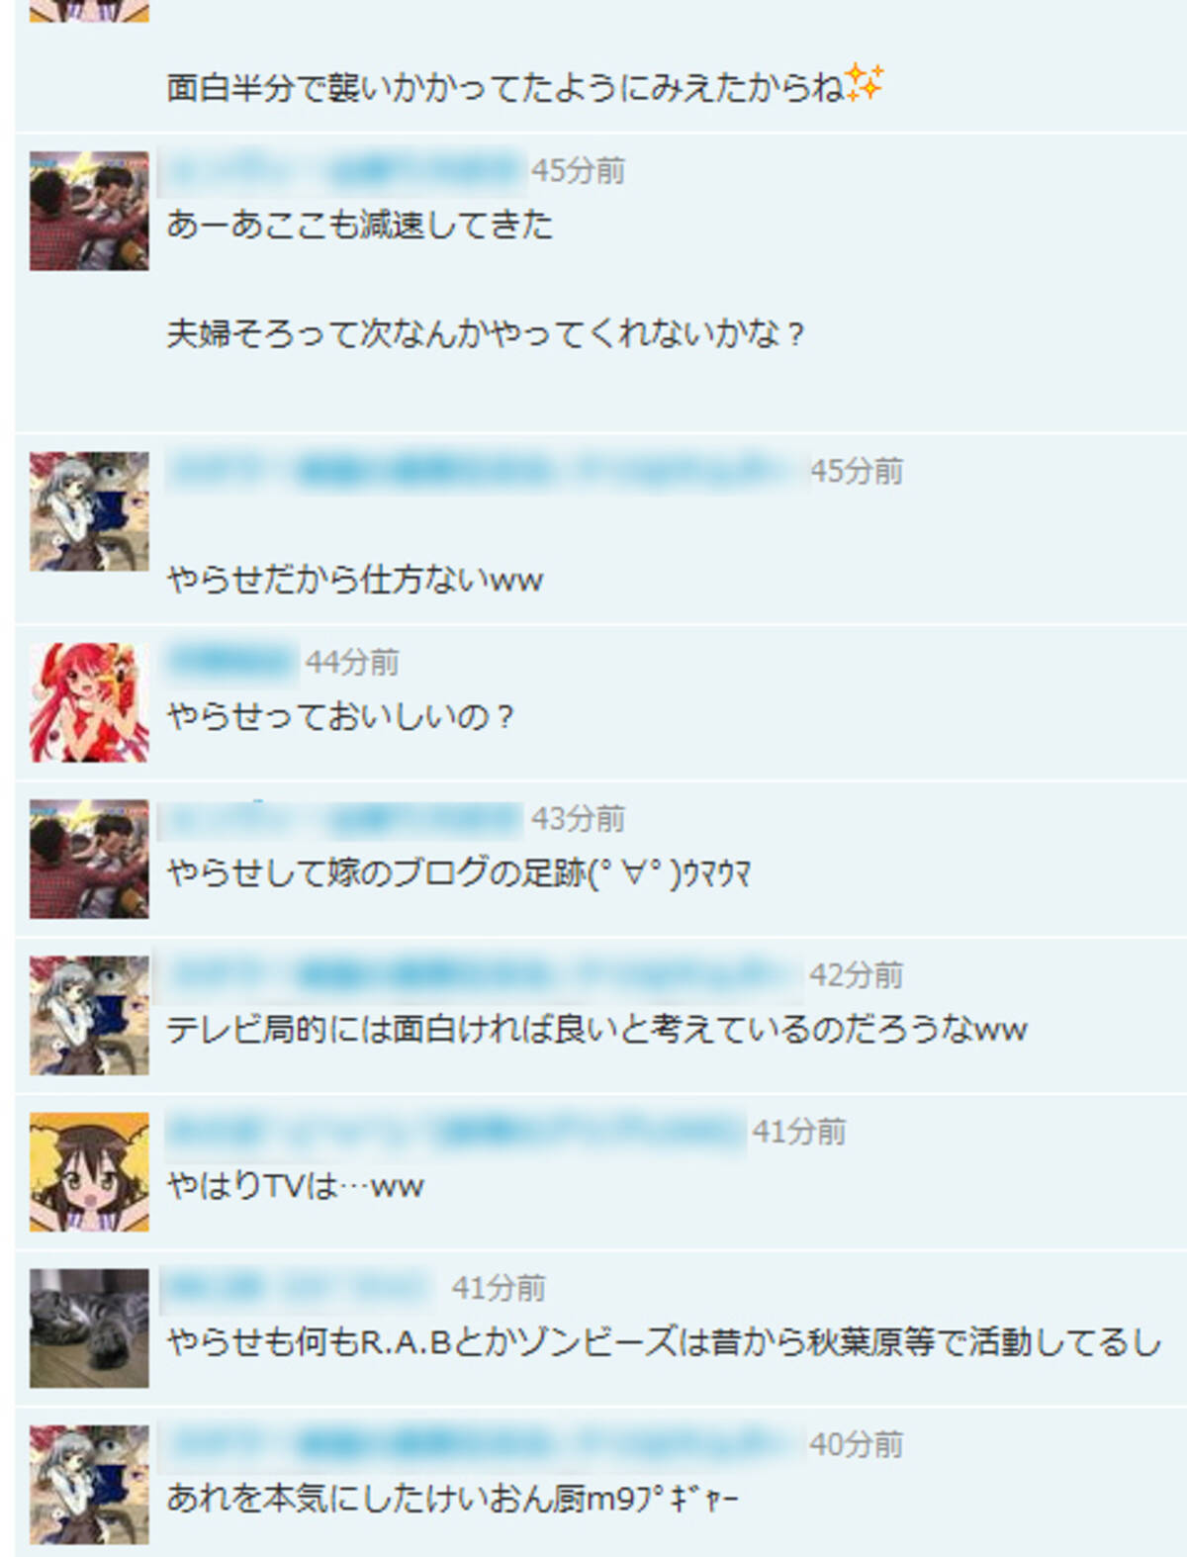Open cat photo avatar at 41分前
The width and height of the screenshot is (1187, 1557).
(x=89, y=1328)
